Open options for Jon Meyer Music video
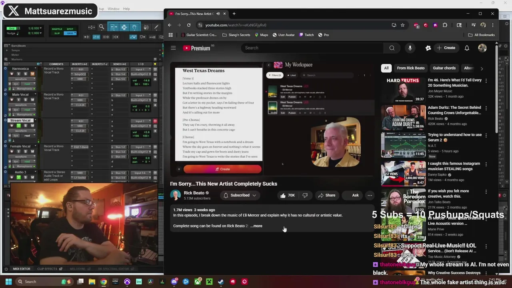 [x=486, y=80]
